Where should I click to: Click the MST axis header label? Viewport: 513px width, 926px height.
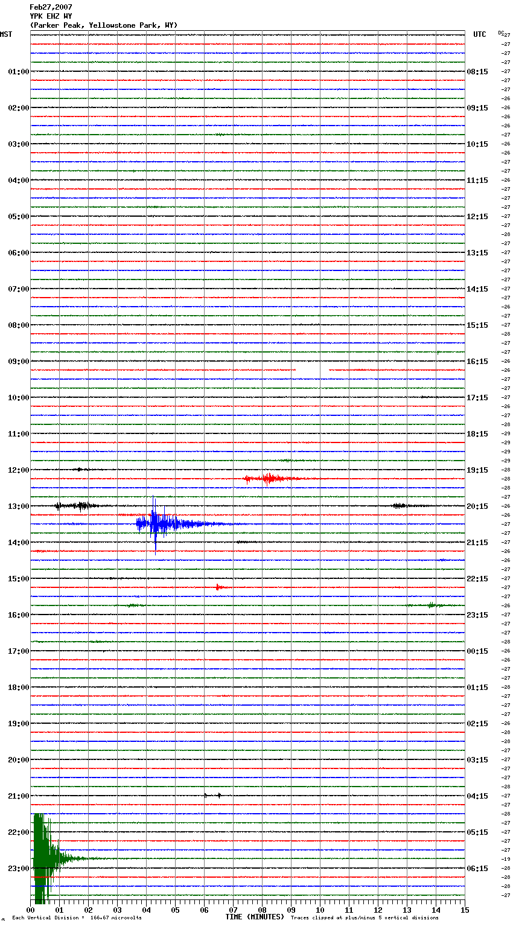[x=6, y=34]
